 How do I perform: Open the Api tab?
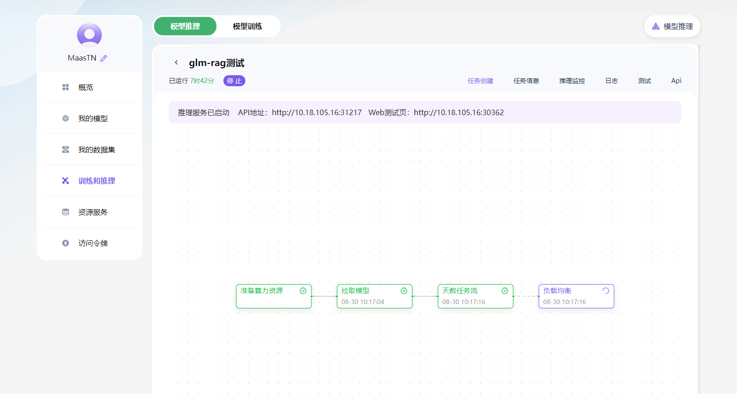676,81
